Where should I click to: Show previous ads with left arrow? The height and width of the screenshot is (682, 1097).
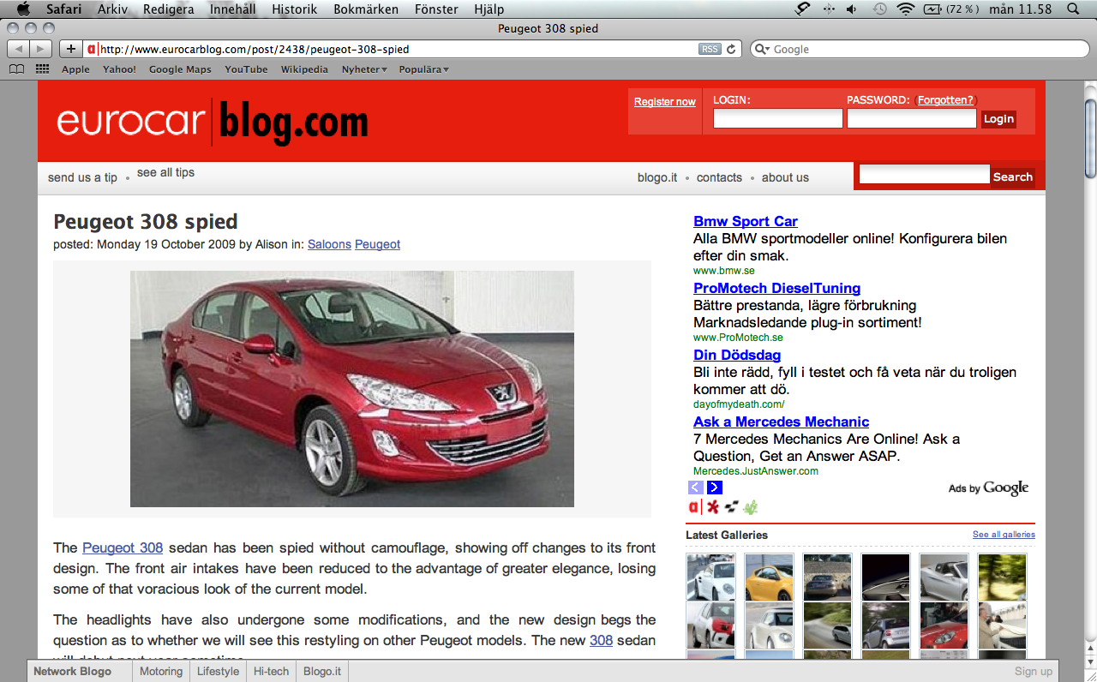696,488
